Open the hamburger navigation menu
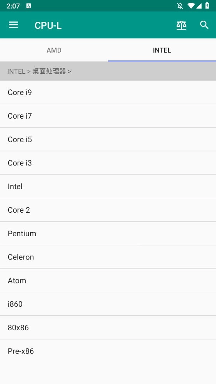The image size is (216, 384). [x=14, y=25]
